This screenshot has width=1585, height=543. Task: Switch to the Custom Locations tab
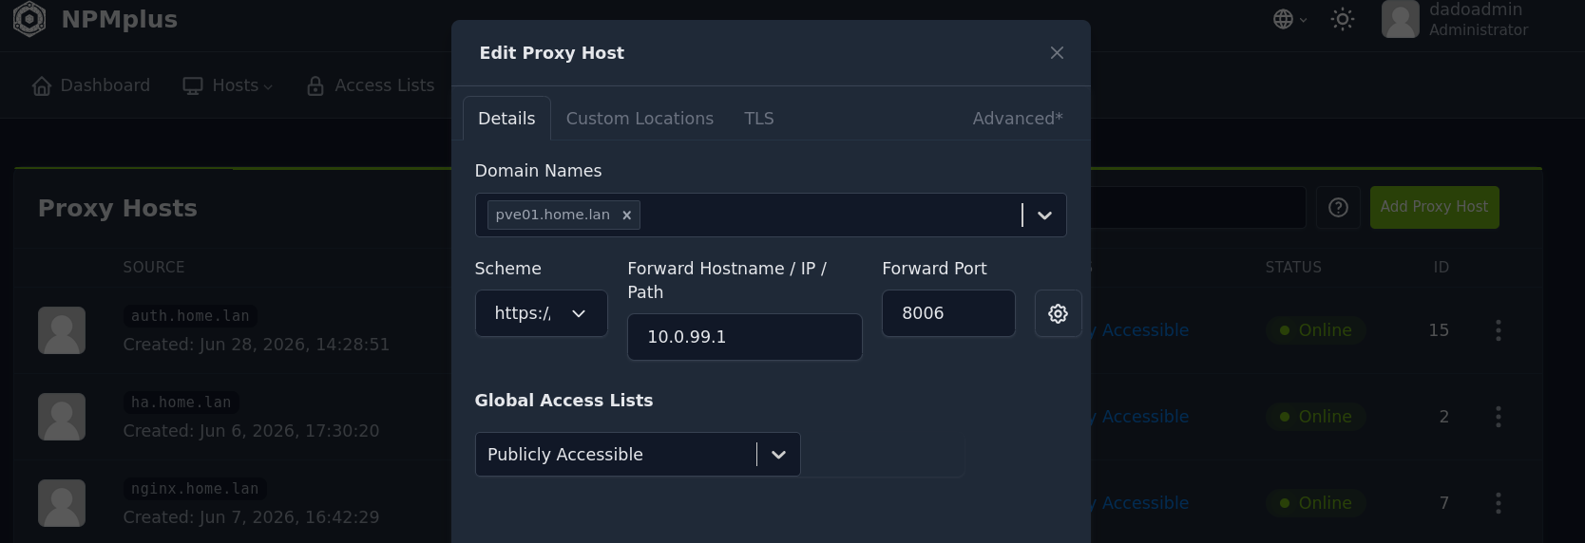(640, 119)
